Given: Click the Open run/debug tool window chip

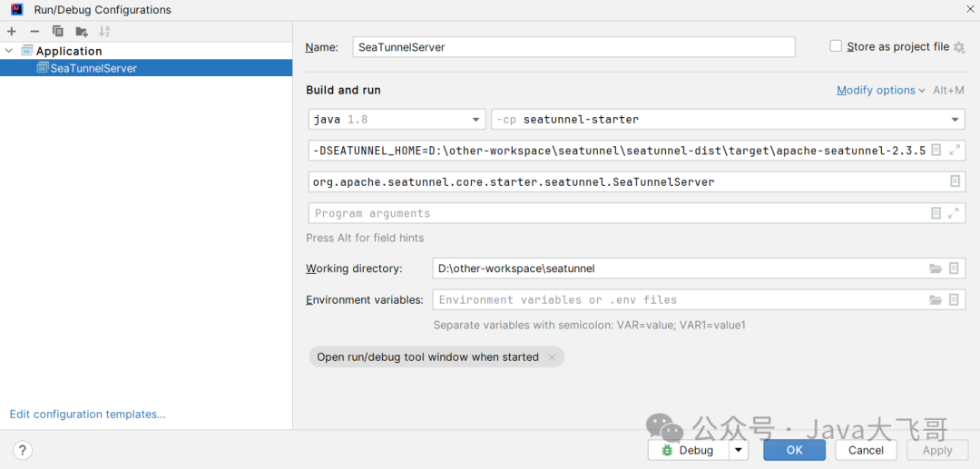Looking at the screenshot, I should pos(436,357).
